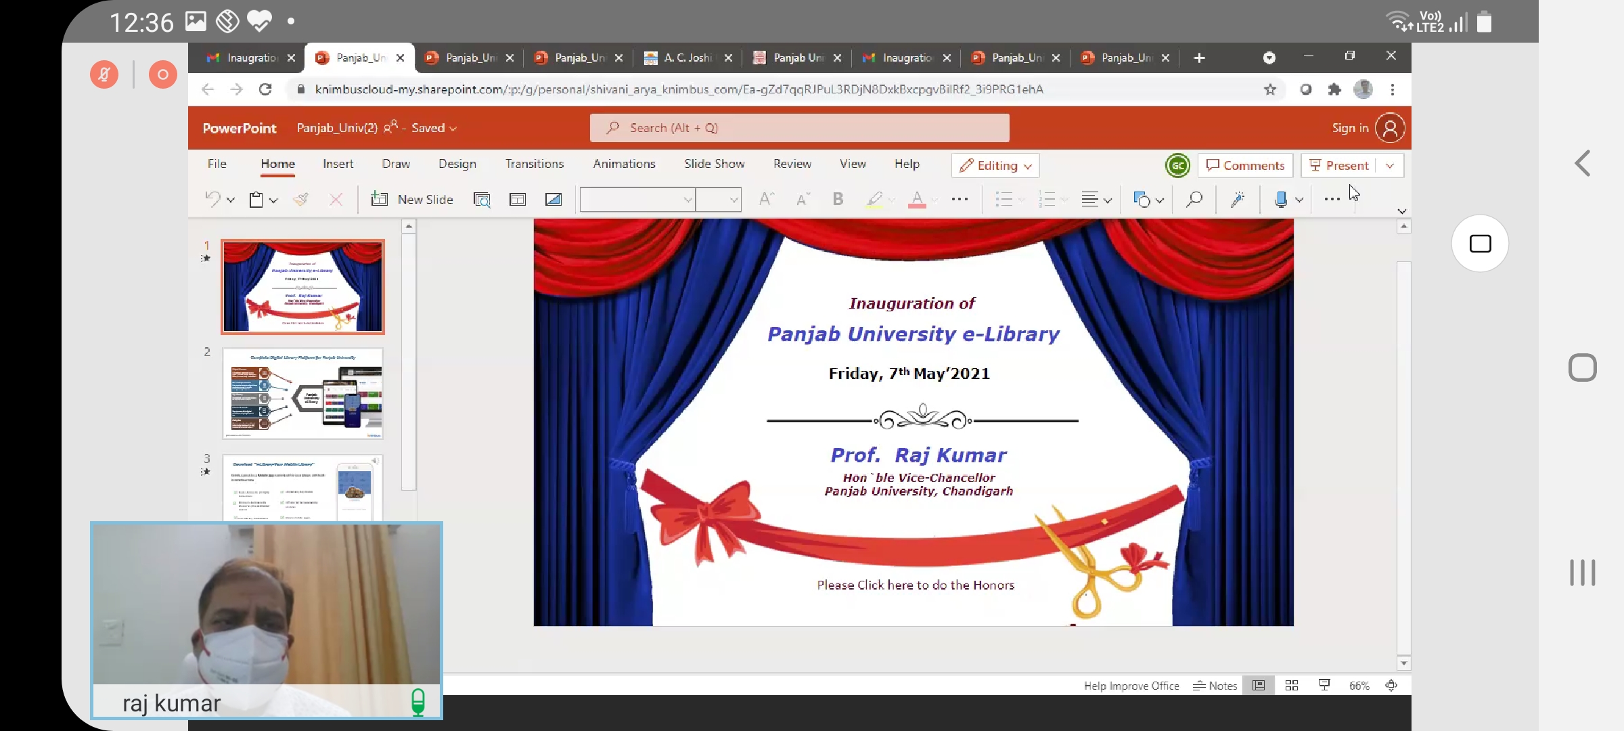The width and height of the screenshot is (1624, 731).
Task: Switch to Slide Sorter grid view
Action: pyautogui.click(x=1292, y=686)
